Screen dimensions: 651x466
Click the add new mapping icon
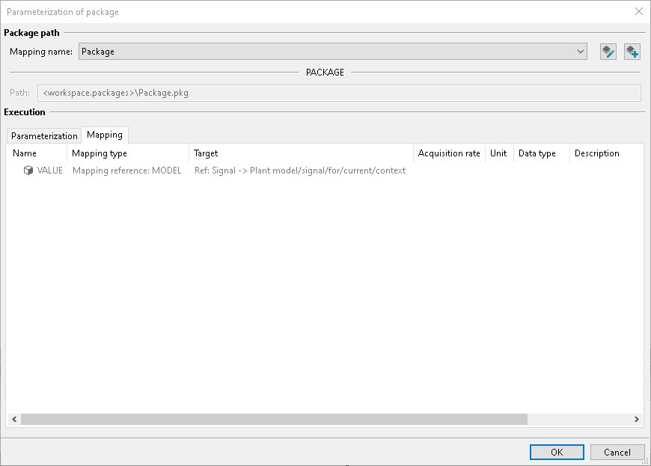pos(632,52)
